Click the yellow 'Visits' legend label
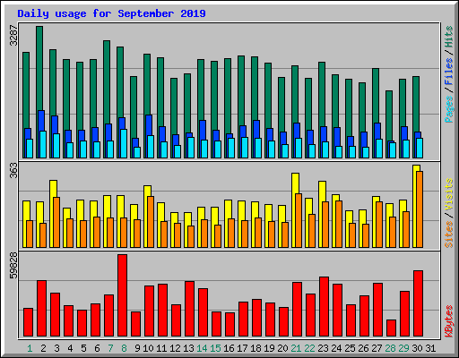Screen dimensions: 459x358 click(448, 194)
